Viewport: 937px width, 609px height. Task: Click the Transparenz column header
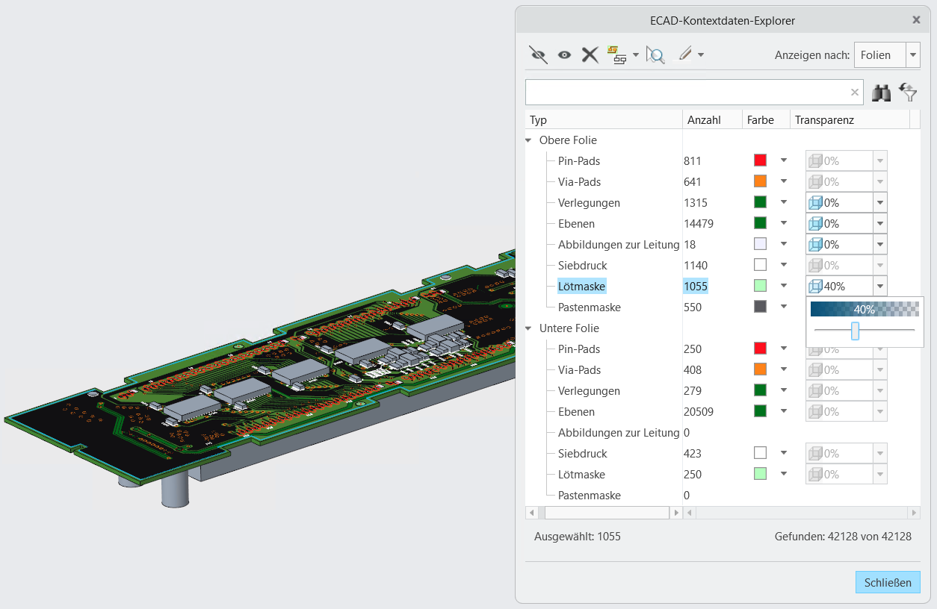click(850, 119)
